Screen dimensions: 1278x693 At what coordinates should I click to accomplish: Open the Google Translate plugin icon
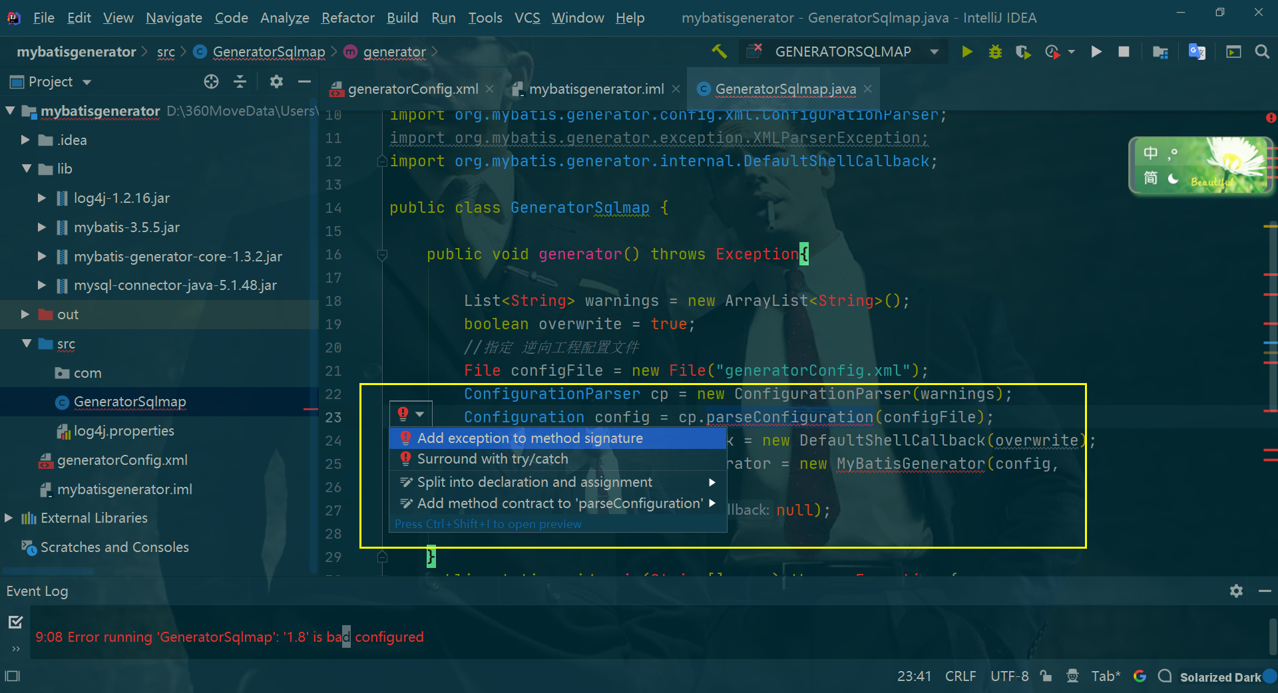[x=1197, y=51]
